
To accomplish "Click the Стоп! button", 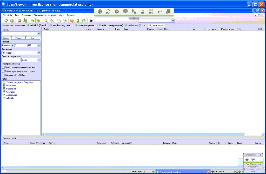I will pos(33,38).
